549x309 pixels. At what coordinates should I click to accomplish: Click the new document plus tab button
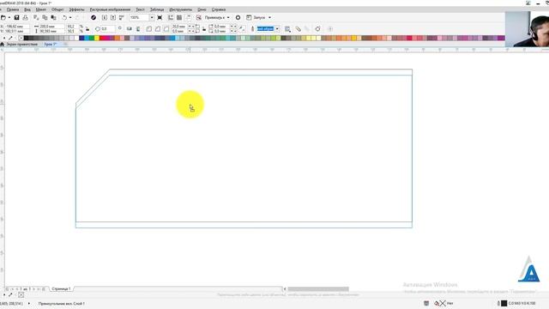[x=65, y=44]
